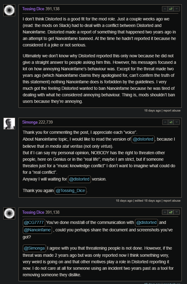Open the @Tossing_Dice mention tag
This screenshot has width=187, height=284.
click(x=70, y=191)
